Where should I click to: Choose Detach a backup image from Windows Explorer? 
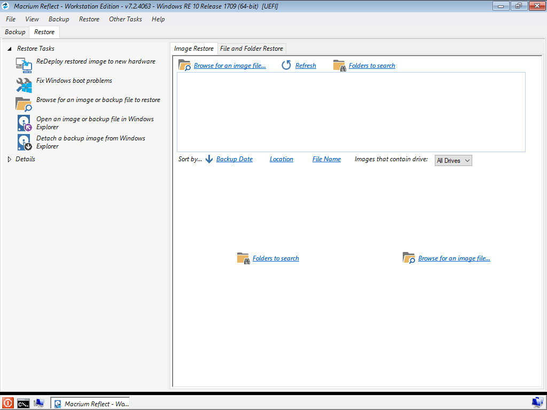pos(91,142)
